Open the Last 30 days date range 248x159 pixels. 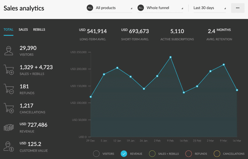[x=209, y=8]
